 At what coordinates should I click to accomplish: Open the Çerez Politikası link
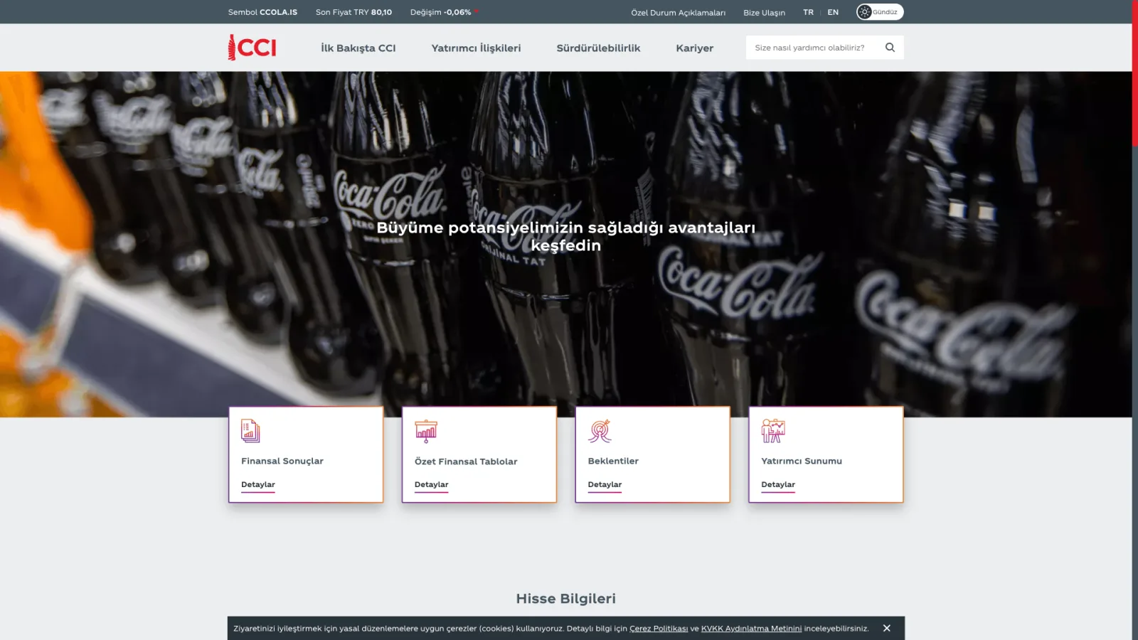pos(659,629)
